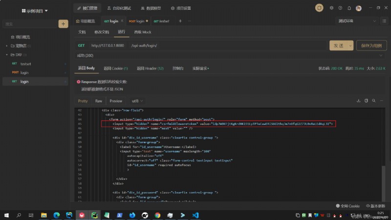Collapse the DRF folder
This screenshot has width=391, height=220.
pos(7,55)
